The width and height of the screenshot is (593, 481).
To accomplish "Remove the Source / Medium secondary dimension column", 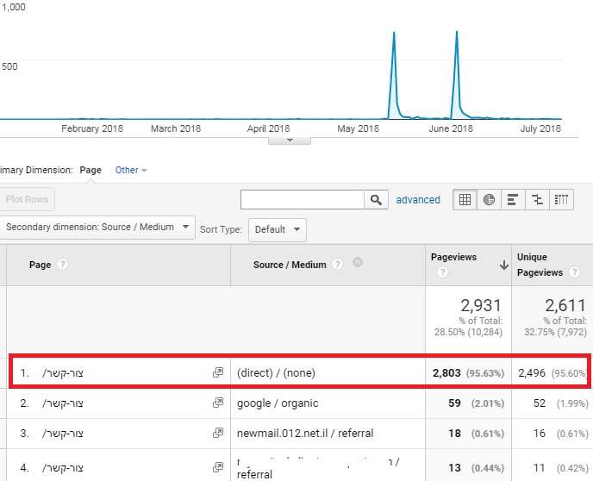I will pyautogui.click(x=358, y=264).
